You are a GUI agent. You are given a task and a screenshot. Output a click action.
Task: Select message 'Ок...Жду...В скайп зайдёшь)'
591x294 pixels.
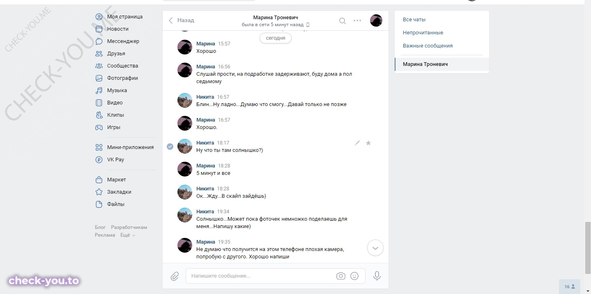click(x=231, y=196)
